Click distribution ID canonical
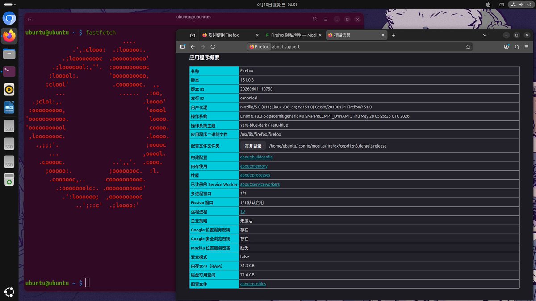 (249, 98)
